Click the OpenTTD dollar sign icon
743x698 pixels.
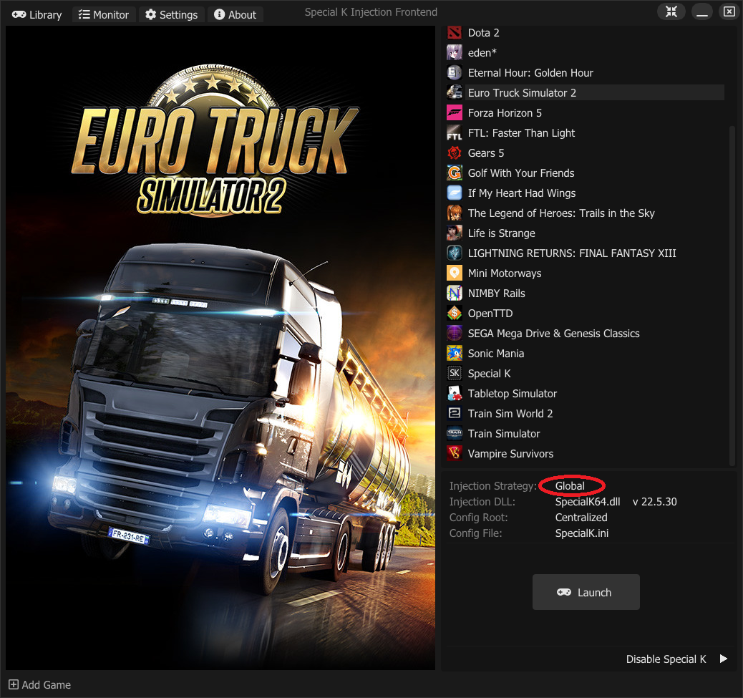click(x=455, y=313)
